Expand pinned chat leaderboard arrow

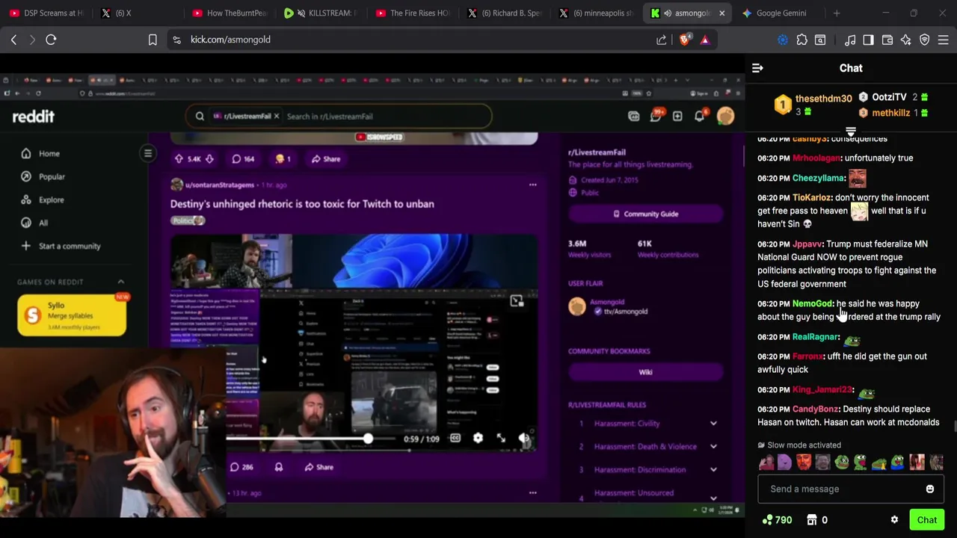tap(851, 132)
